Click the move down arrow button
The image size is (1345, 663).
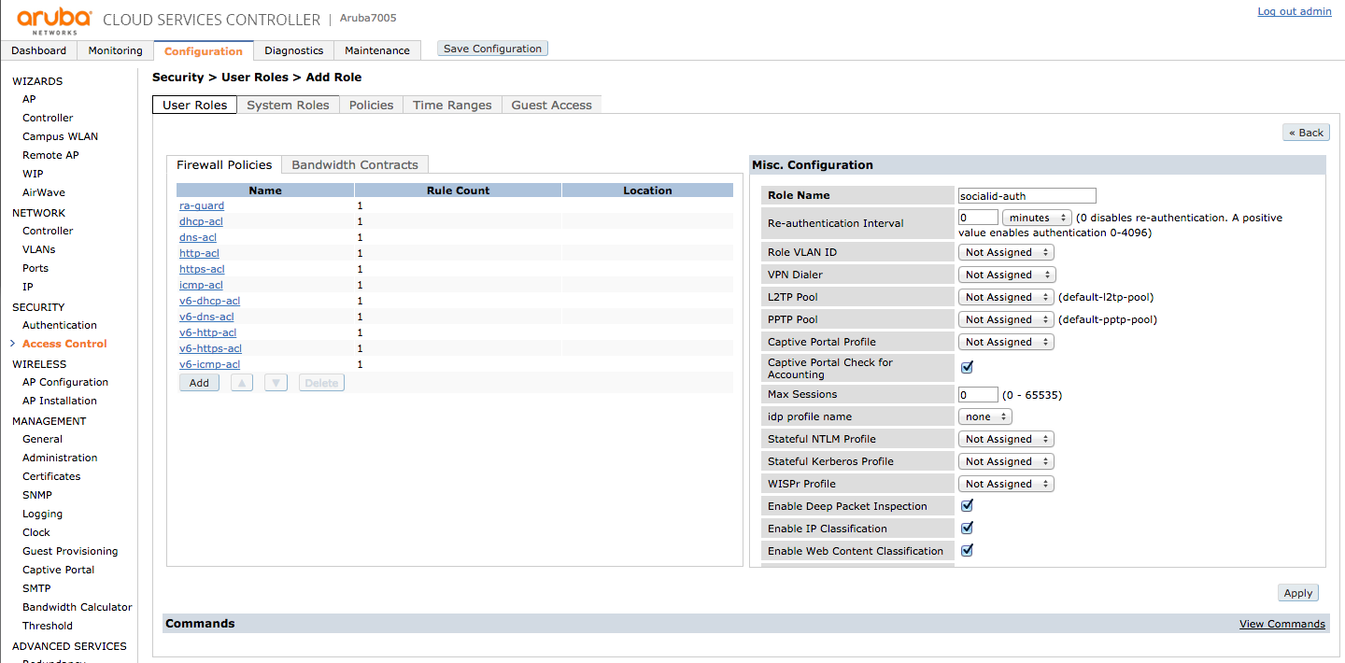tap(276, 383)
